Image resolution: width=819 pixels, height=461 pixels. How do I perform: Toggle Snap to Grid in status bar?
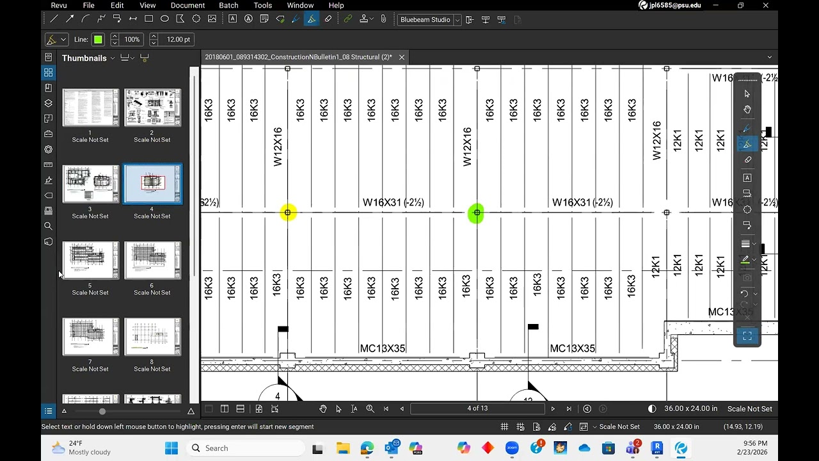[520, 426]
